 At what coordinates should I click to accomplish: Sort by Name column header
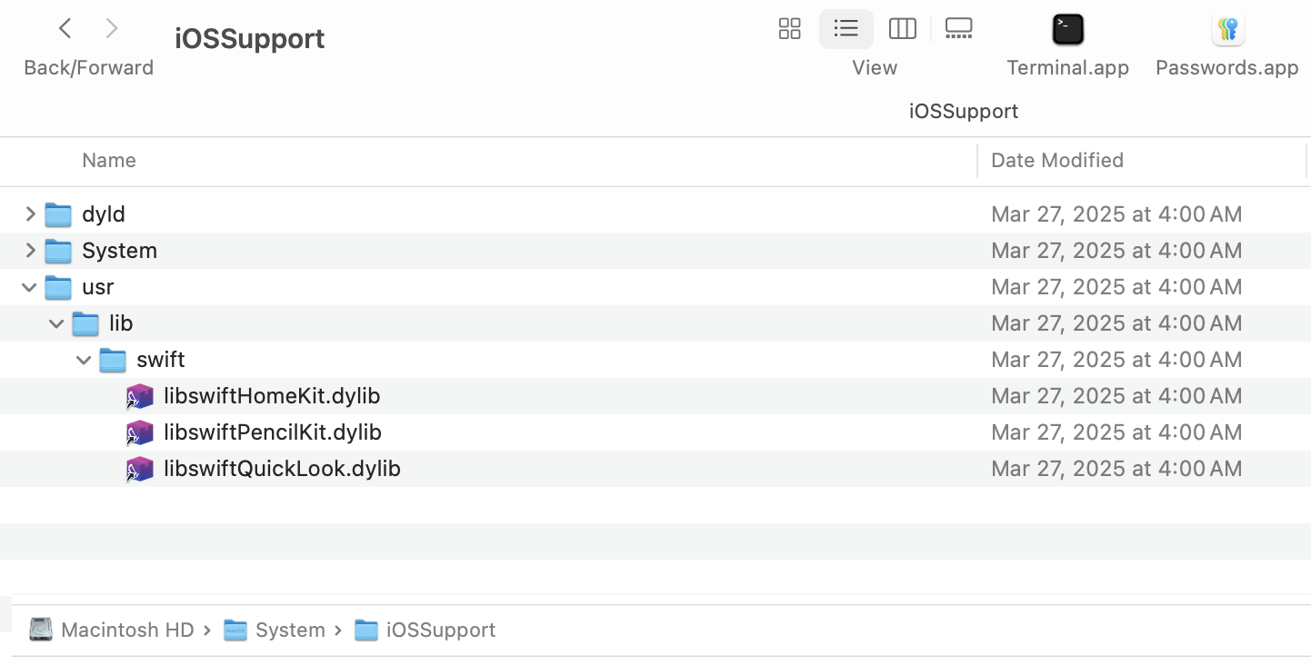click(x=109, y=161)
